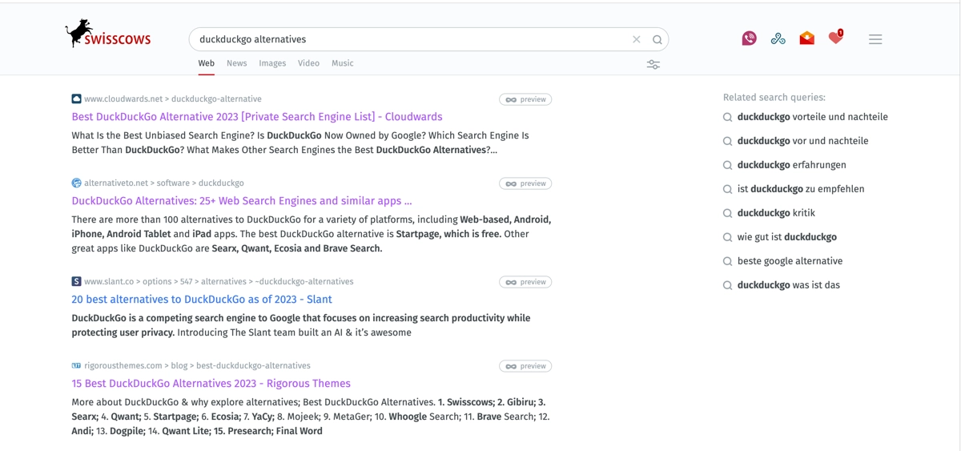Open '15 Best DuckDuckGo Alternatives 2023' link
Viewport: 961px width, 451px height.
211,384
